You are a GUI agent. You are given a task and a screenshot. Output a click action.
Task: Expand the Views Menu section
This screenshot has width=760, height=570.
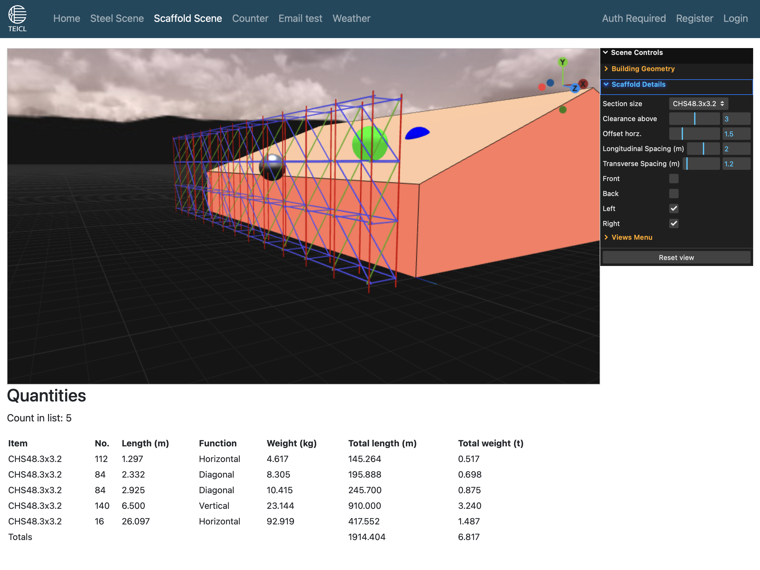(631, 237)
